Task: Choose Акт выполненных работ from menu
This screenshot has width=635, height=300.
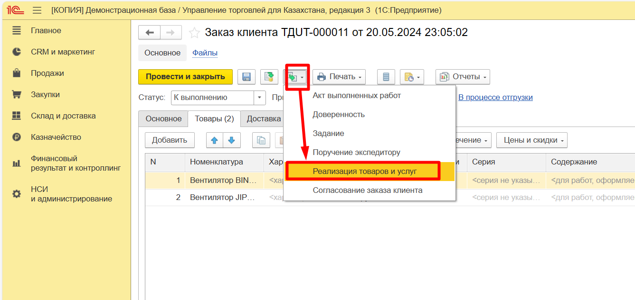Action: point(357,96)
